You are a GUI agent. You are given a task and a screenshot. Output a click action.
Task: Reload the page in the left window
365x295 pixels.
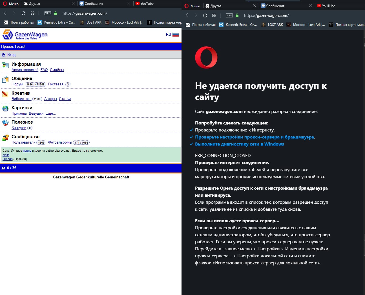pos(23,13)
